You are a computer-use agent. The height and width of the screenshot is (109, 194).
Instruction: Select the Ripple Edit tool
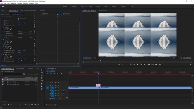(42, 75)
